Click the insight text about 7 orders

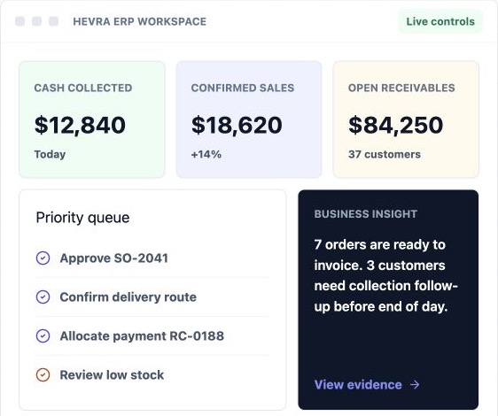click(385, 275)
